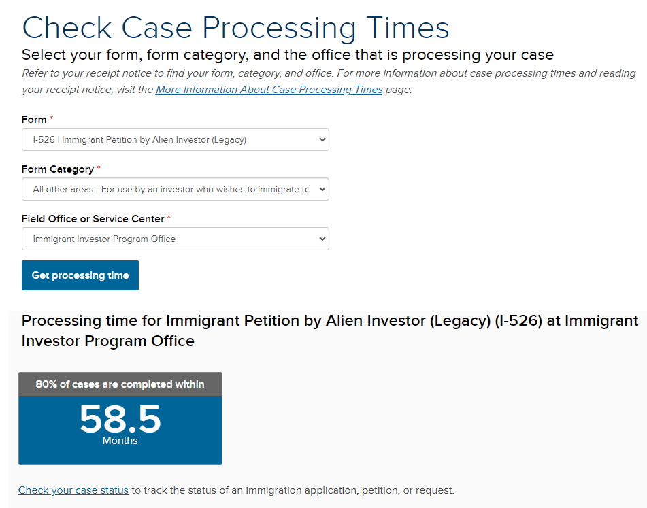The image size is (647, 508).
Task: Open the Form dropdown
Action: (175, 139)
